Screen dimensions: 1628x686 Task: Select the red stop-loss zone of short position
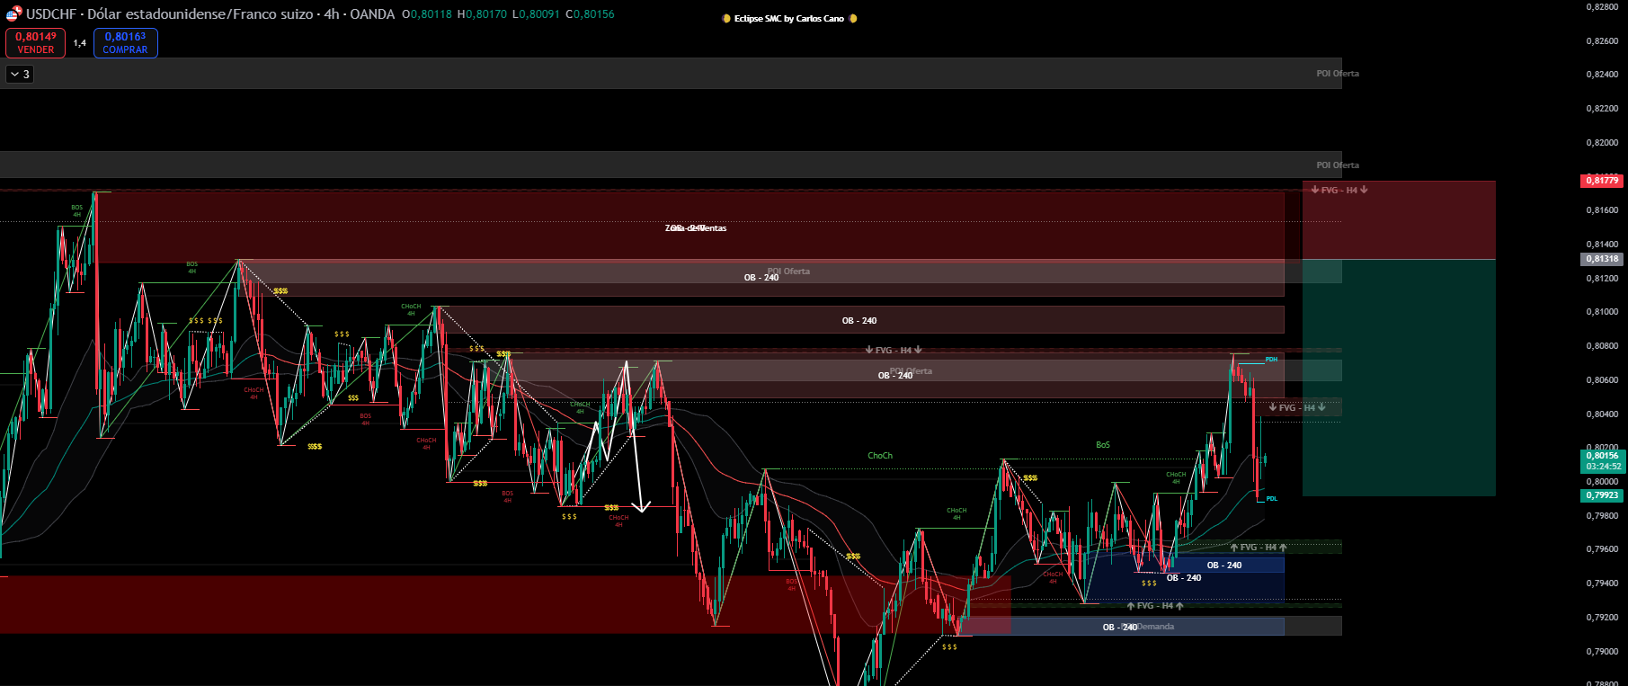(x=1398, y=220)
